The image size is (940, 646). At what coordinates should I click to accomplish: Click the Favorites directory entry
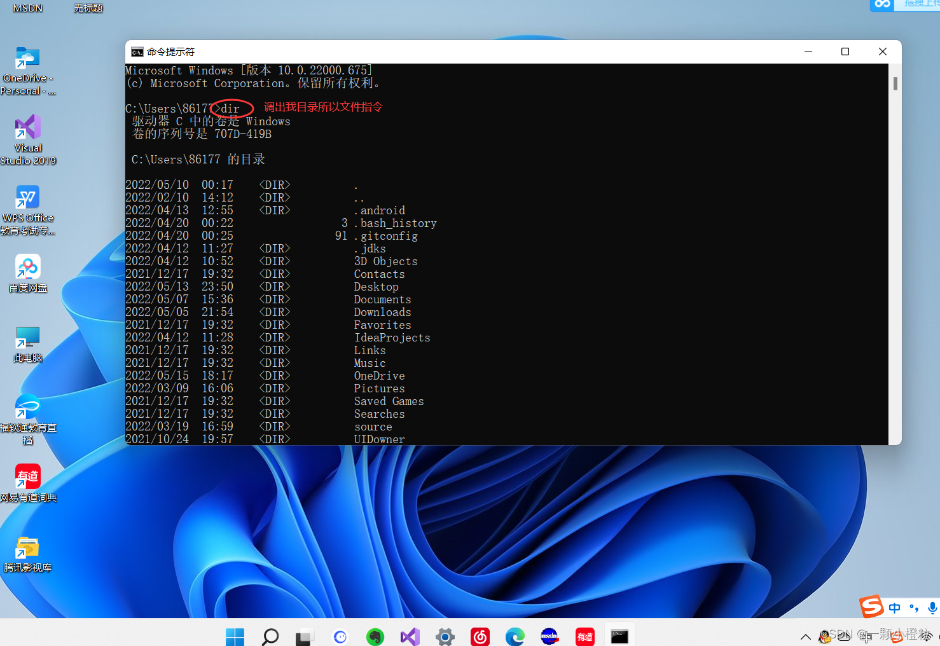[x=383, y=325]
